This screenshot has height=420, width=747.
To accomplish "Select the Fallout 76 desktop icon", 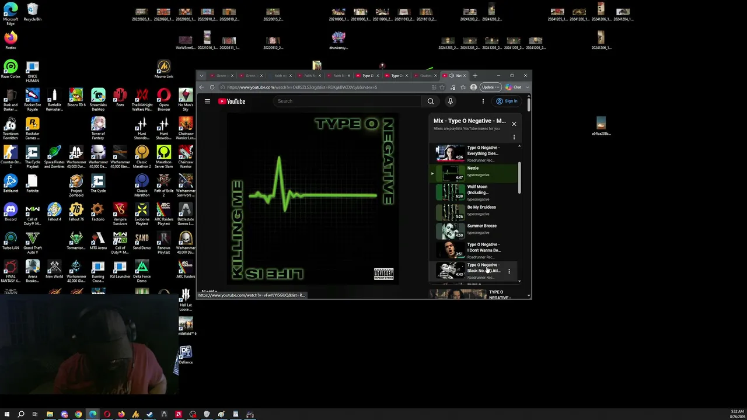I will coord(76,212).
